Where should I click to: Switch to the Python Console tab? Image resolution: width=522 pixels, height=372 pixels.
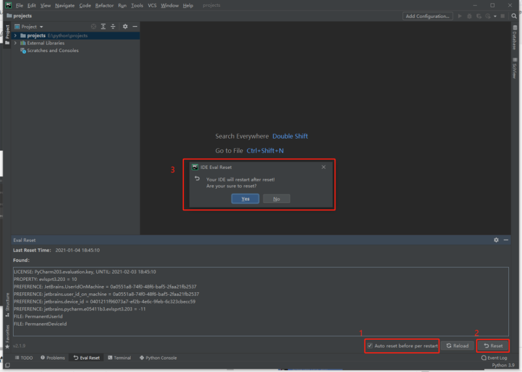[x=158, y=358]
